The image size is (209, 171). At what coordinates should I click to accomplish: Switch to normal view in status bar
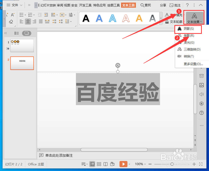coord(92,164)
